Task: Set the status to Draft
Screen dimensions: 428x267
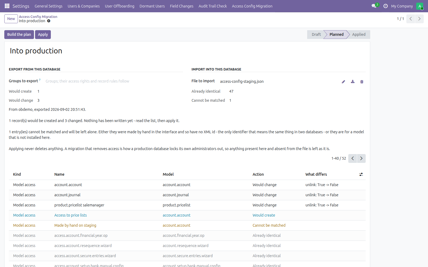Action: [316, 34]
